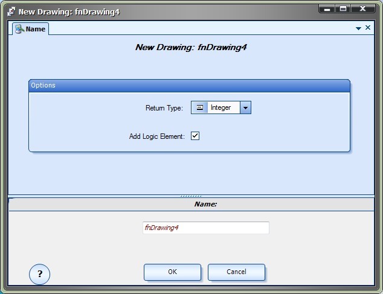Click the app icon in the title bar
The width and height of the screenshot is (383, 294).
[10, 10]
